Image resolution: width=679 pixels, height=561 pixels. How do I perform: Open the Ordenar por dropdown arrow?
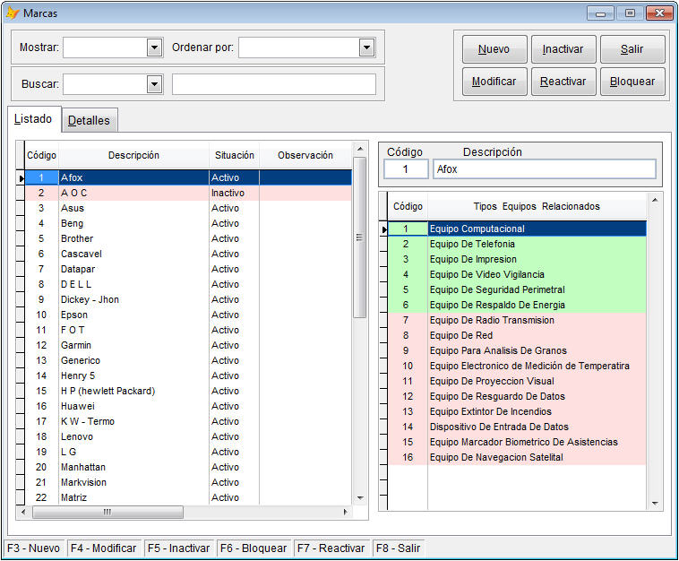366,47
